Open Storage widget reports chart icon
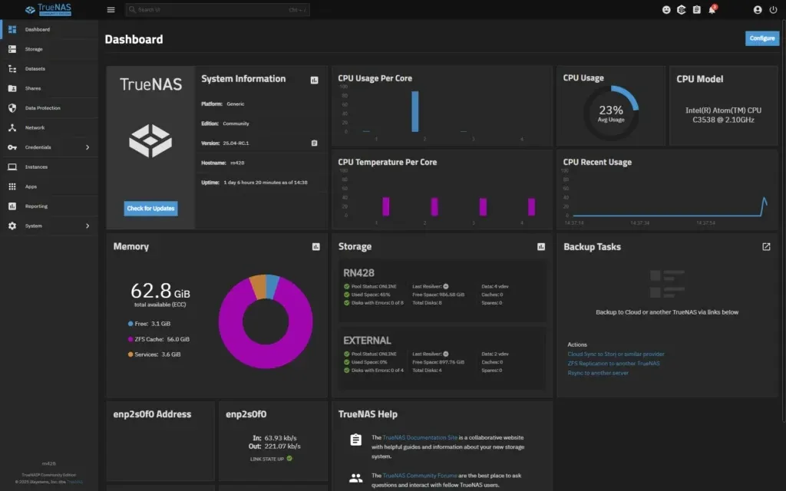 [541, 247]
